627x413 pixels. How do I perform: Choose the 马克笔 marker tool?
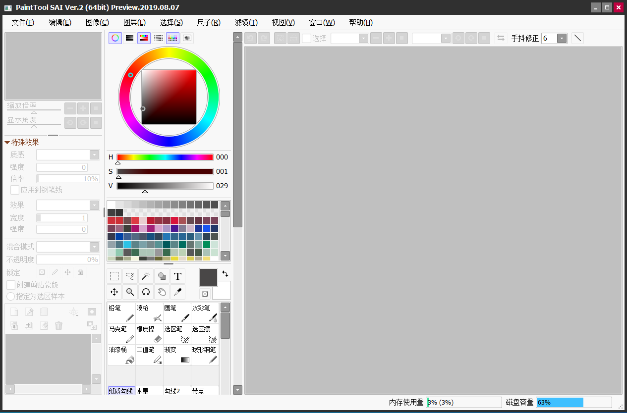click(x=121, y=334)
